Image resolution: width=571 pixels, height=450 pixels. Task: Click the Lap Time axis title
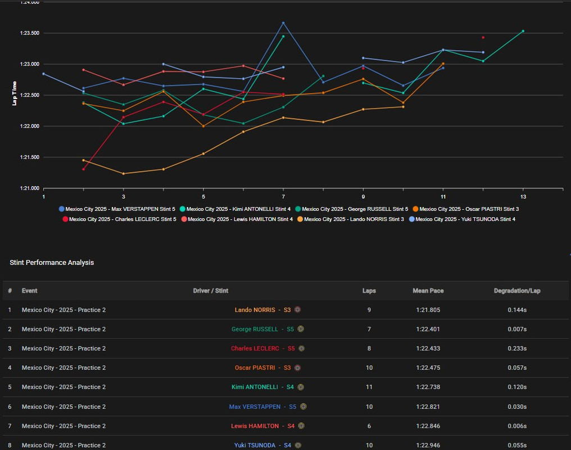click(x=15, y=93)
